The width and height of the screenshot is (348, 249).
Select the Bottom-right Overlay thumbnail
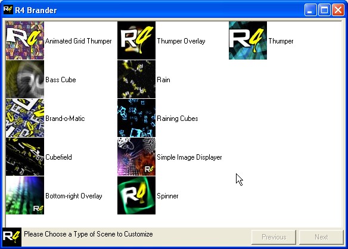pyautogui.click(x=25, y=195)
